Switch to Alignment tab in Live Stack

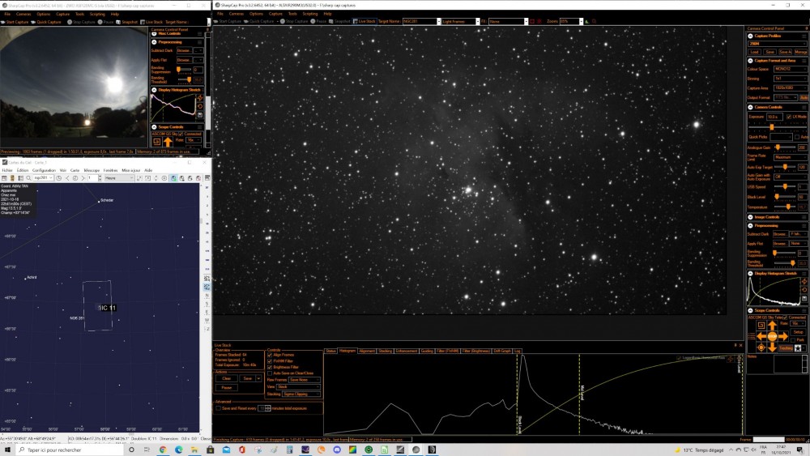[x=367, y=351]
